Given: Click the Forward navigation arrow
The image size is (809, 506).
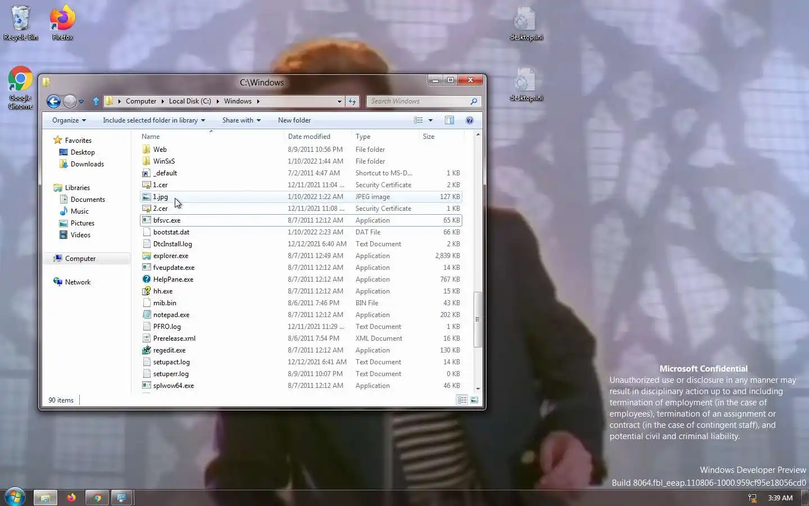Looking at the screenshot, I should [x=70, y=101].
